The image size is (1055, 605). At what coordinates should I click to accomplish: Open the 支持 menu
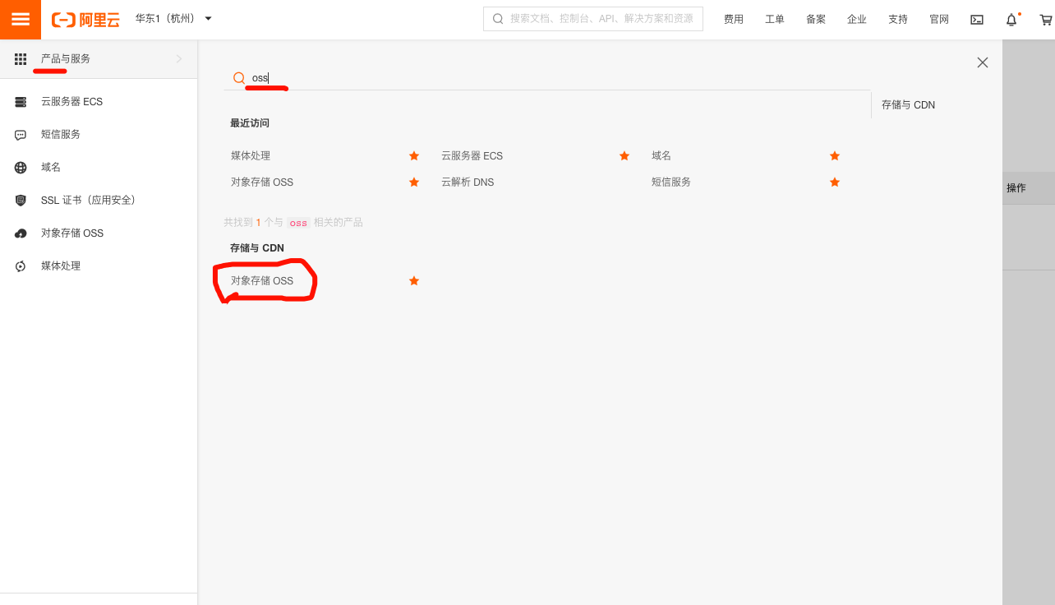[898, 20]
